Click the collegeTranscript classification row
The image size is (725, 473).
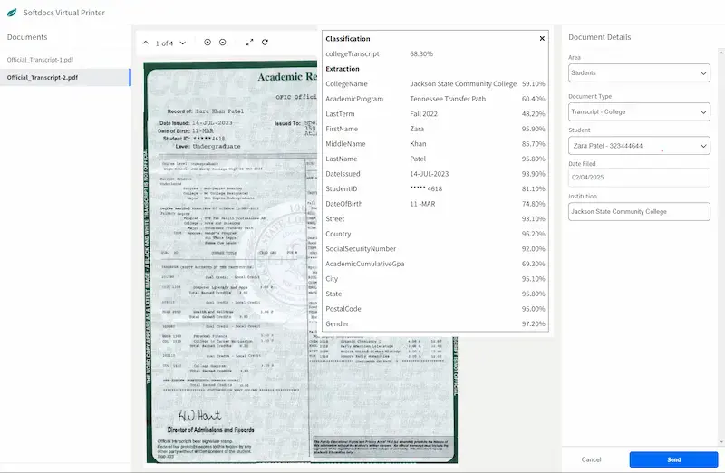(435, 53)
